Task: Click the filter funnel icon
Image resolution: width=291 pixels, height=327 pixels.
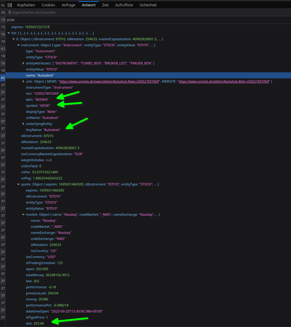Action: 10,12
